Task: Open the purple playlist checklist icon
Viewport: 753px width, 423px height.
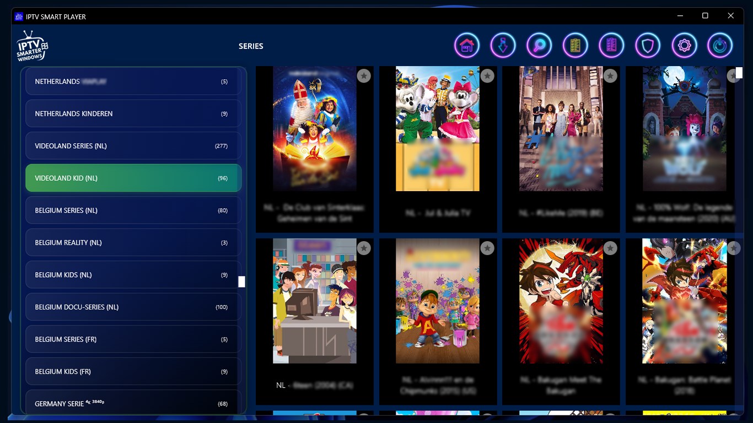Action: pos(611,45)
